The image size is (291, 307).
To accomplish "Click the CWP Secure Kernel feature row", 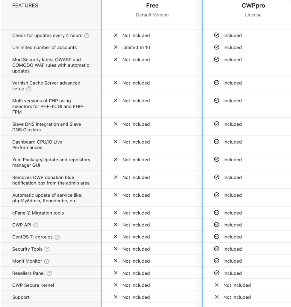I will [33, 285].
